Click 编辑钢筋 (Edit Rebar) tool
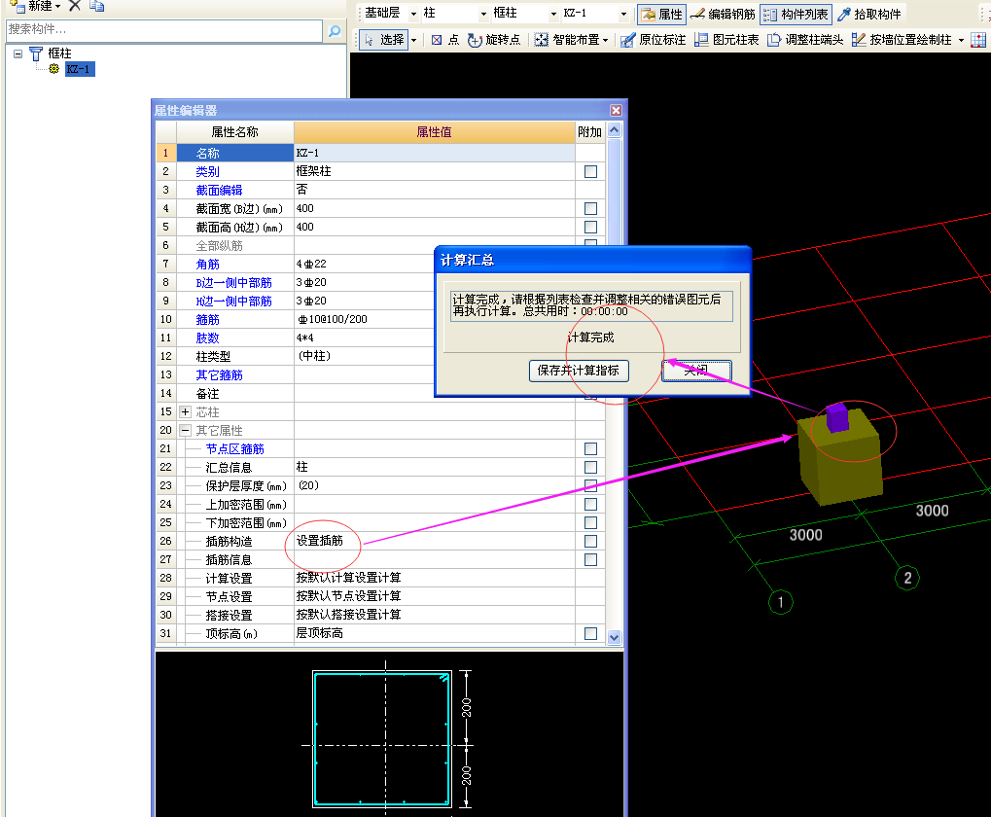Viewport: 991px width, 817px height. pos(723,14)
